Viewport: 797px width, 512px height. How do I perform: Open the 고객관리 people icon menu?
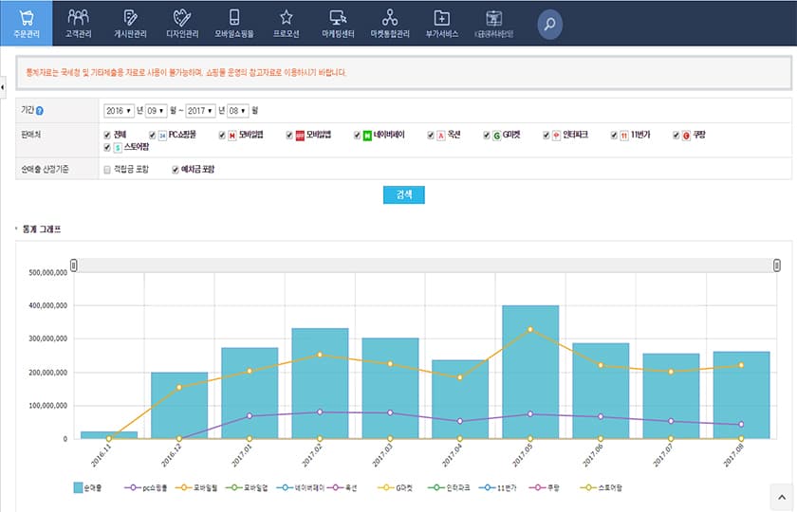[78, 24]
